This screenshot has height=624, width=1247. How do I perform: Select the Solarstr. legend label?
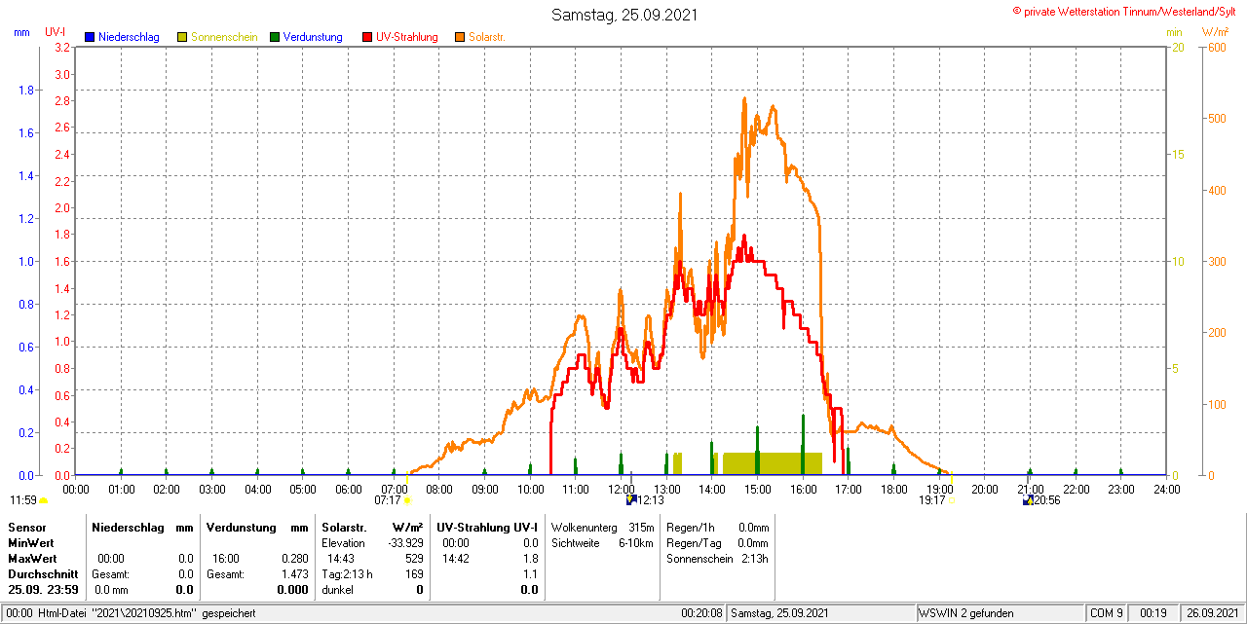487,37
